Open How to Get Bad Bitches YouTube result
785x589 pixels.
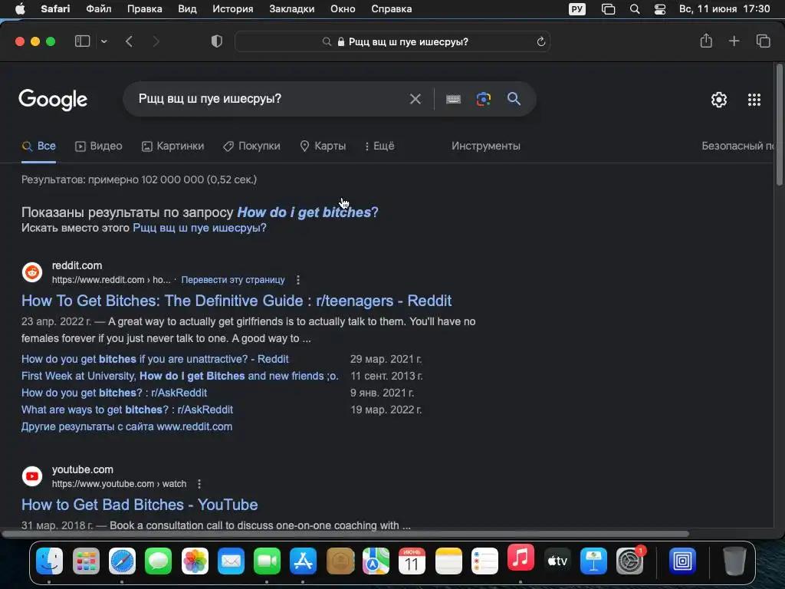click(140, 505)
